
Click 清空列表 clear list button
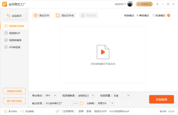[89, 15]
